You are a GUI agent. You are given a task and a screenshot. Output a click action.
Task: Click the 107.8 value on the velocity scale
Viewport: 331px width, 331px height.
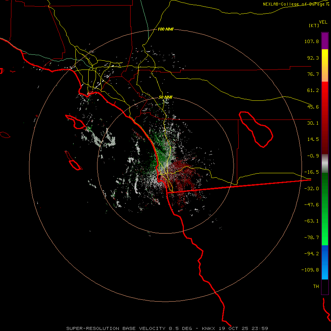point(312,41)
